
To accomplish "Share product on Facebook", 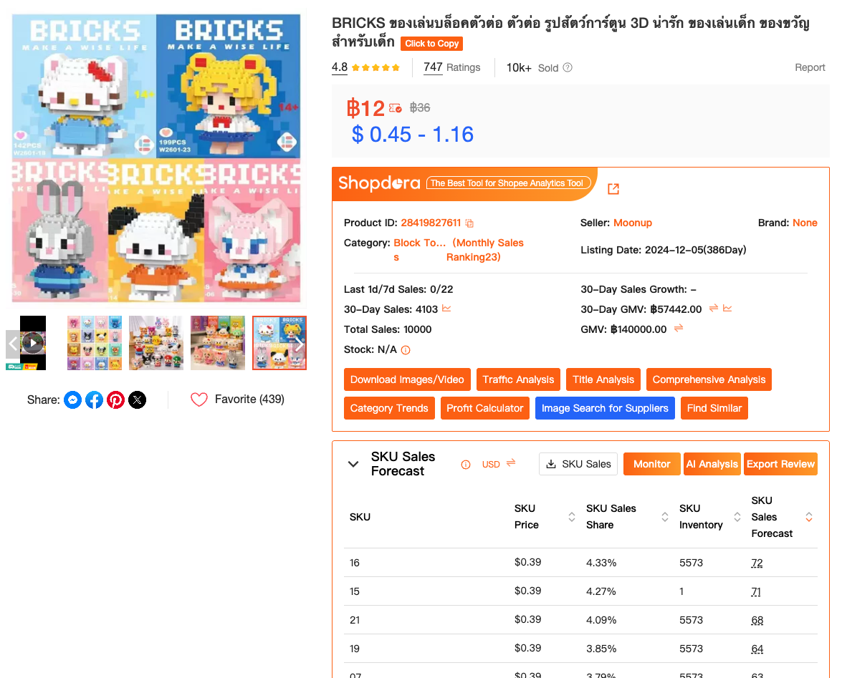I will 94,399.
